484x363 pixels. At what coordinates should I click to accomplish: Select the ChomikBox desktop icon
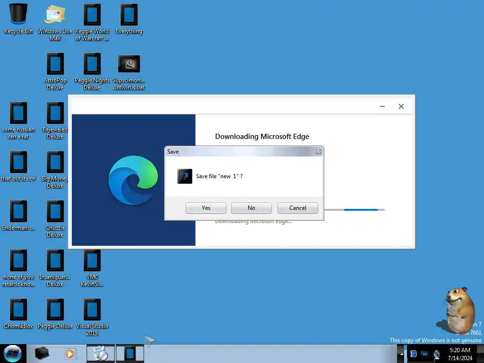18,314
